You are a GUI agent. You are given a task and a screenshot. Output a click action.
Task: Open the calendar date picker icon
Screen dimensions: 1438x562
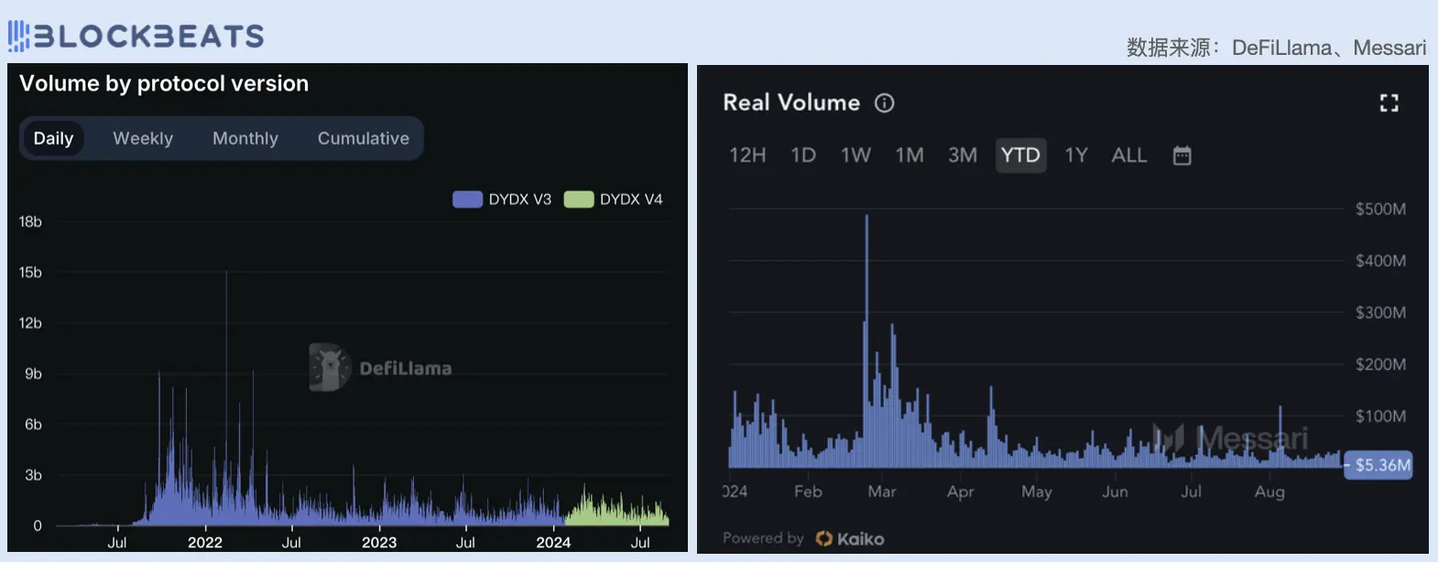tap(1182, 156)
